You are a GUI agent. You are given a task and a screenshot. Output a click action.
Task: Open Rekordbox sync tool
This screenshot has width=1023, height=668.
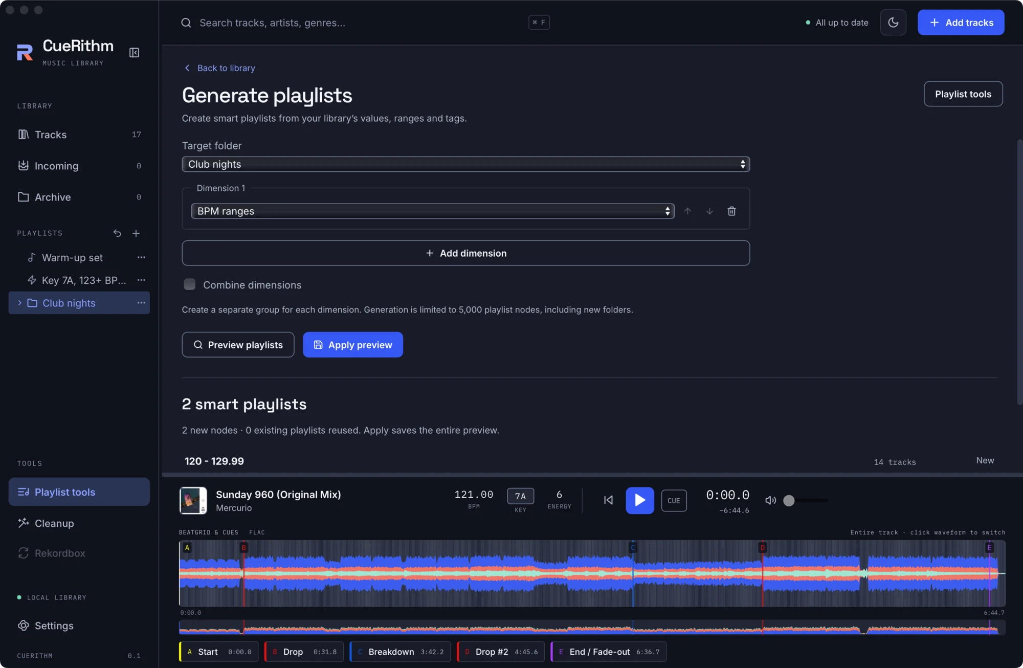click(79, 553)
